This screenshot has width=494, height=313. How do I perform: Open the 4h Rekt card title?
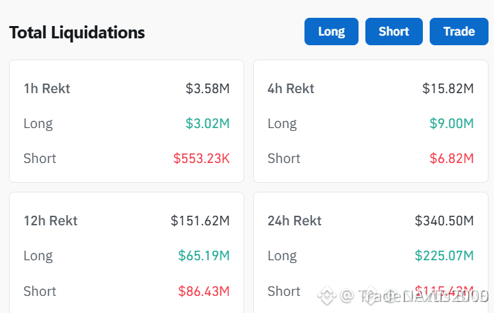[291, 88]
